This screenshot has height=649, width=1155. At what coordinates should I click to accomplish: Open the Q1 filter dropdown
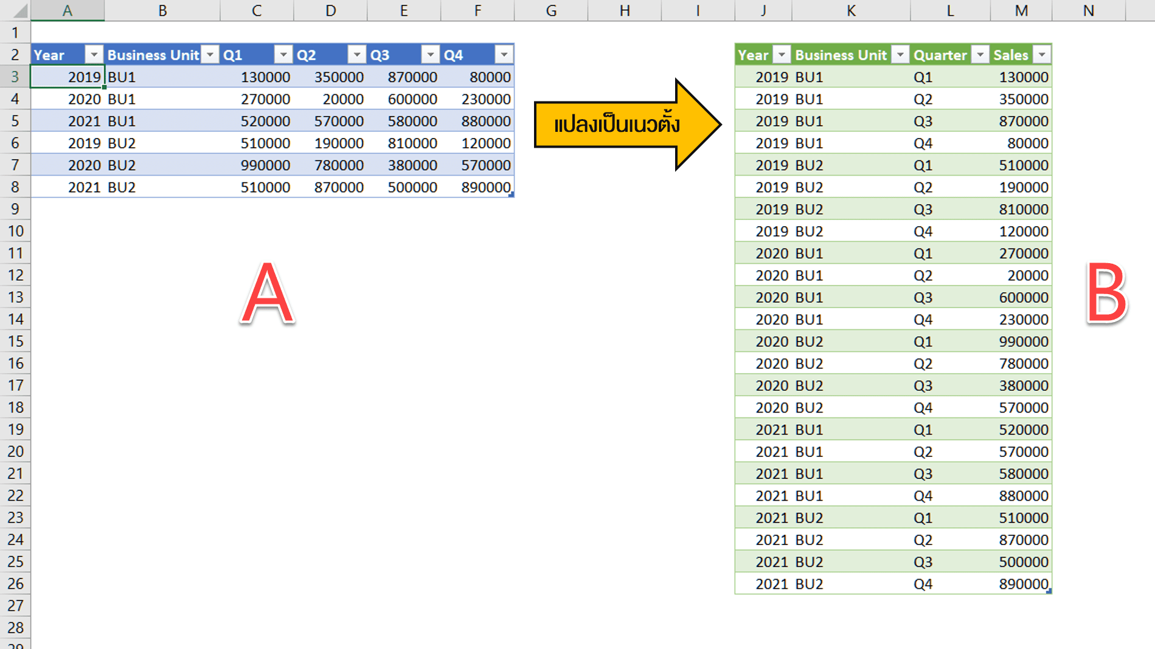coord(283,54)
